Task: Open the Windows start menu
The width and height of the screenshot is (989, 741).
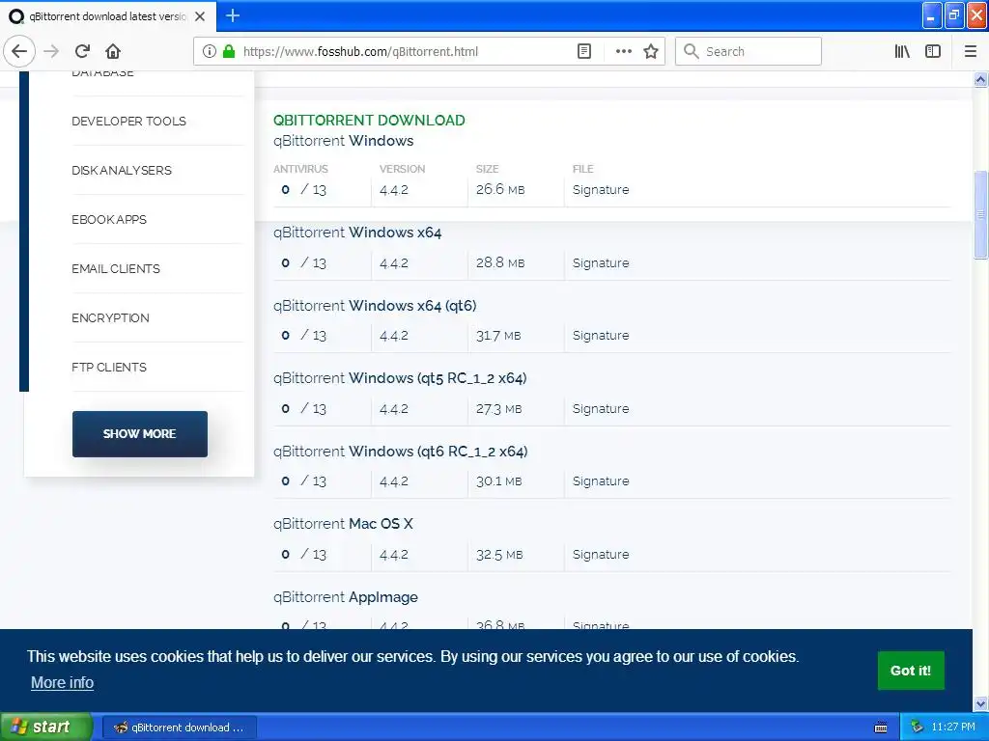Action: click(x=46, y=727)
